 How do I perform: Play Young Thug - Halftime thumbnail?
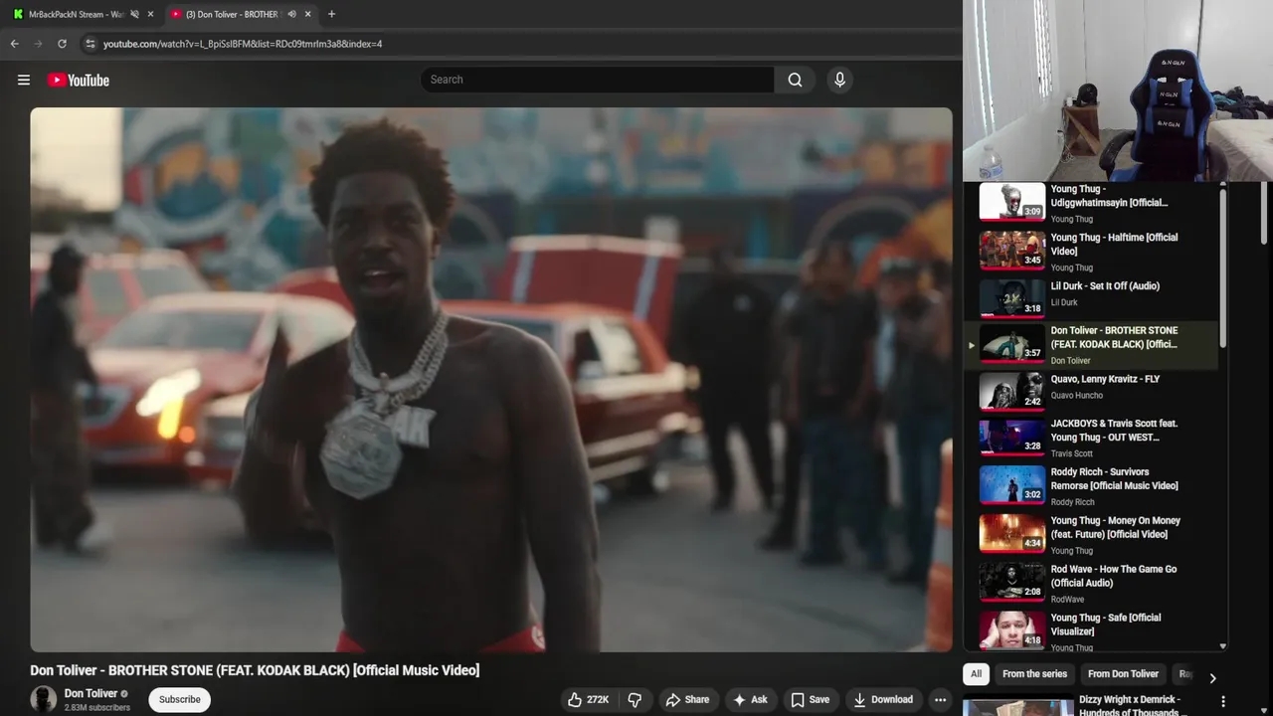(1011, 251)
